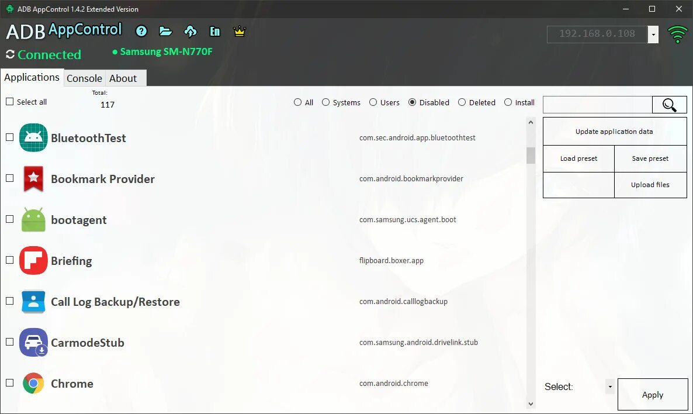Check the Chrome checkbox
The height and width of the screenshot is (414, 693).
click(x=10, y=383)
